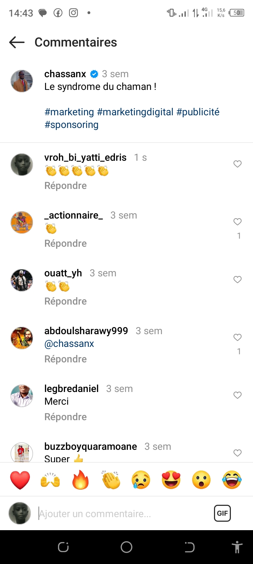This screenshot has height=564, width=253.
Task: Tap the red heart quick emoji
Action: click(20, 480)
